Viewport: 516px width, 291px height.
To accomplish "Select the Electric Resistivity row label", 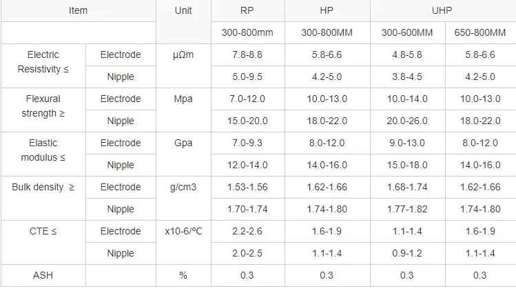I will 43,62.
